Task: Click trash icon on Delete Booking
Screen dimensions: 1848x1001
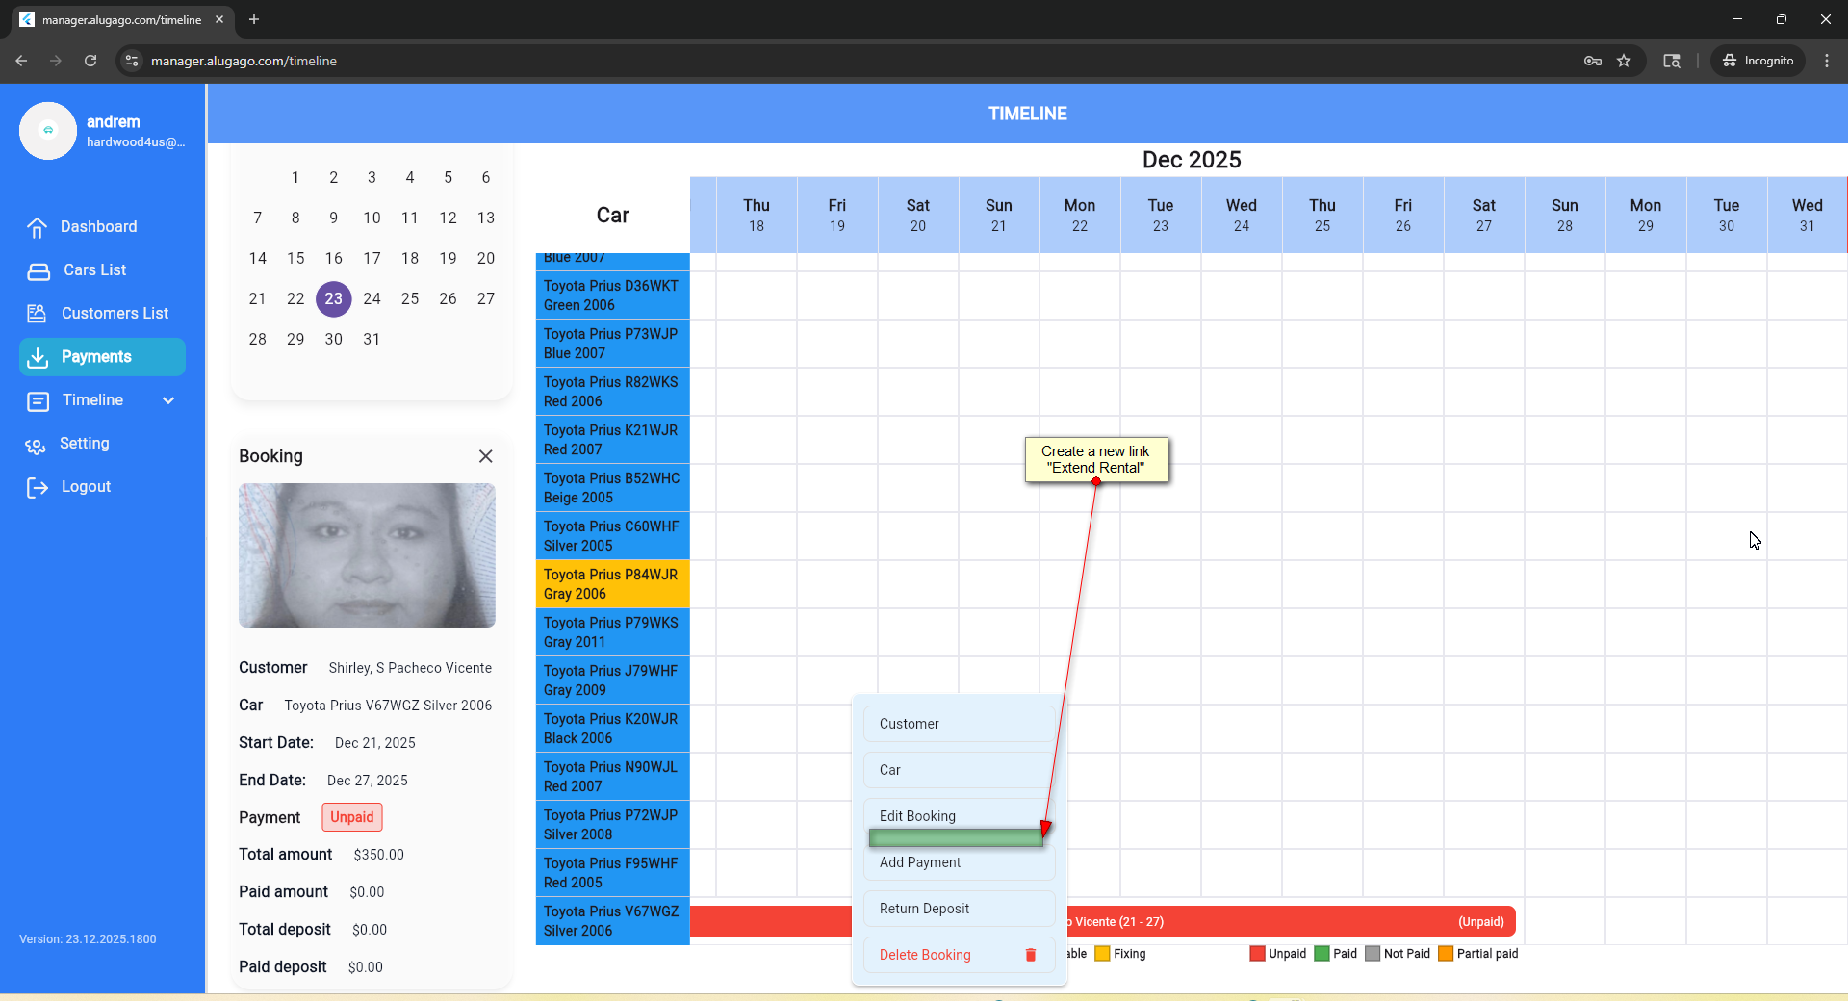Action: click(1030, 955)
